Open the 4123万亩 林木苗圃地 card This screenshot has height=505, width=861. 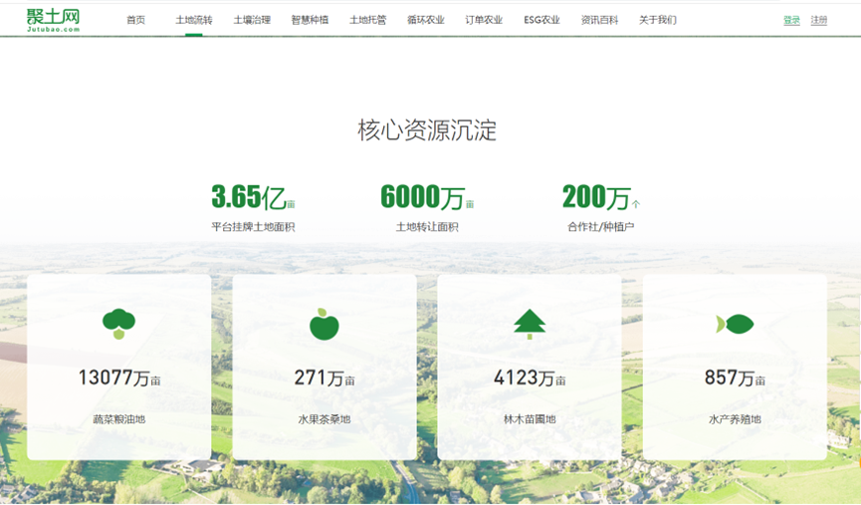(x=530, y=367)
